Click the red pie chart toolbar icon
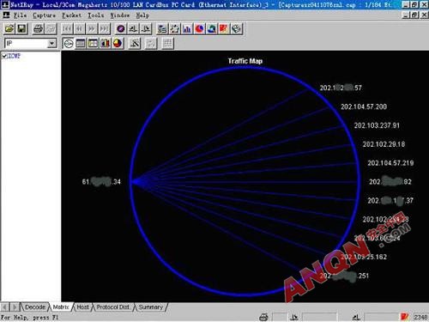429x322 pixels. (x=199, y=28)
